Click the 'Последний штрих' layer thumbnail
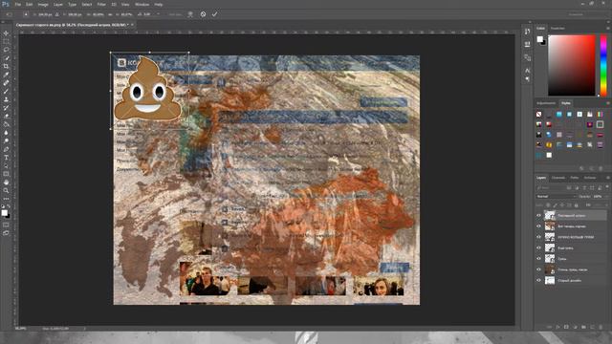The height and width of the screenshot is (344, 612). [x=550, y=215]
